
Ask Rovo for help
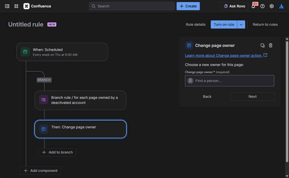[x=234, y=6]
